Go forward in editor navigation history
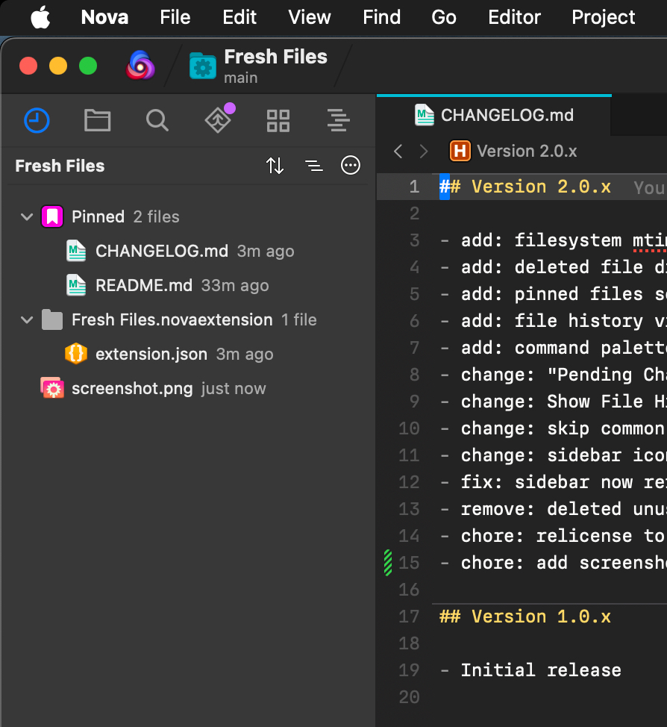 [424, 152]
